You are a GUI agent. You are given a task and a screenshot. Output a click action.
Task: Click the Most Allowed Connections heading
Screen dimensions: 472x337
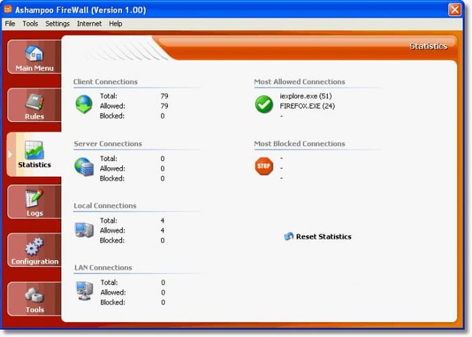coord(300,81)
